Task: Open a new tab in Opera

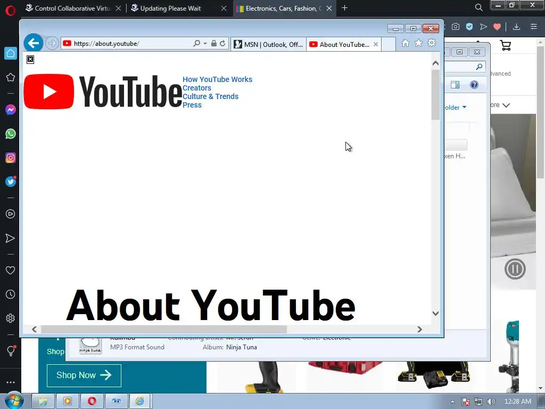Action: pos(344,7)
